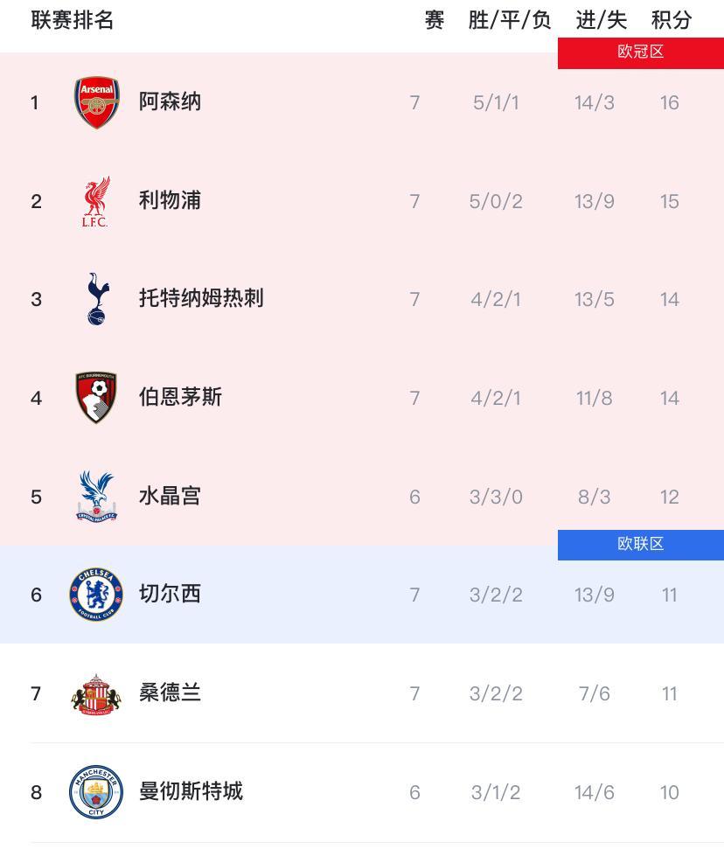724x856 pixels.
Task: Click the Bournemouth club crest
Action: (96, 398)
